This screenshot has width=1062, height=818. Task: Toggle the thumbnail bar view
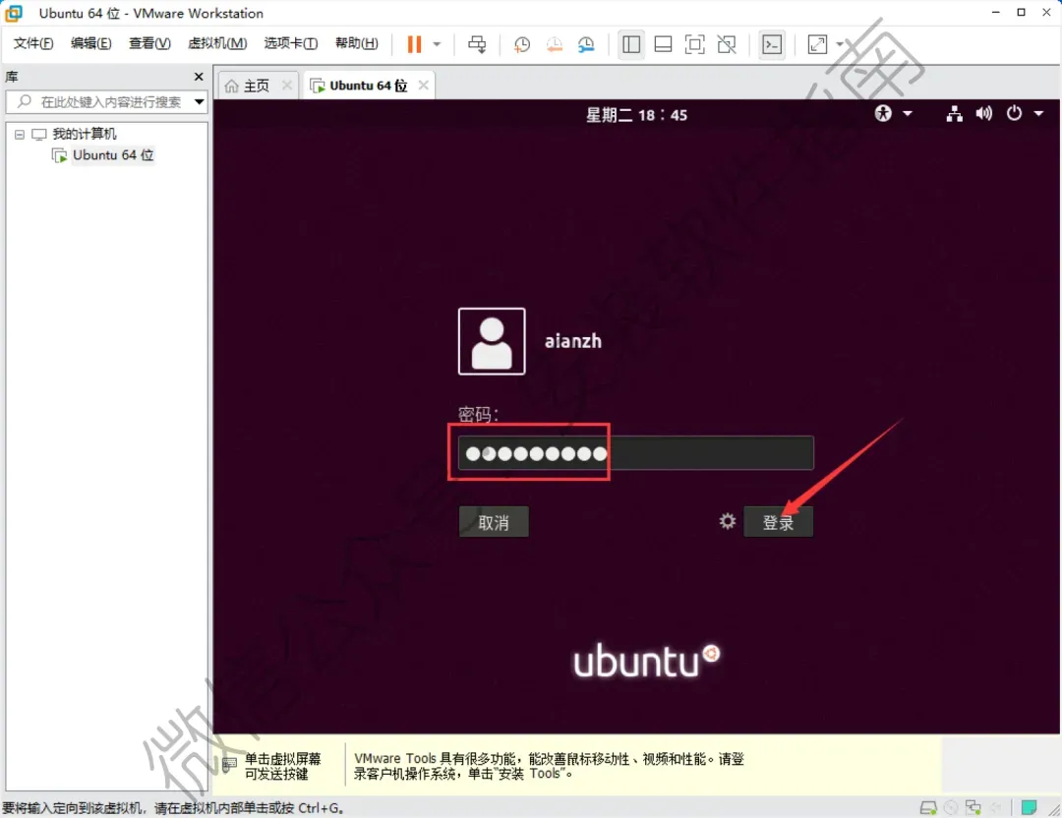(x=663, y=44)
